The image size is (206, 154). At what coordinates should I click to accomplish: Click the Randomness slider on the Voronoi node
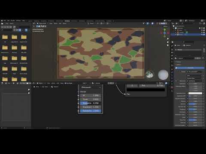91,111
